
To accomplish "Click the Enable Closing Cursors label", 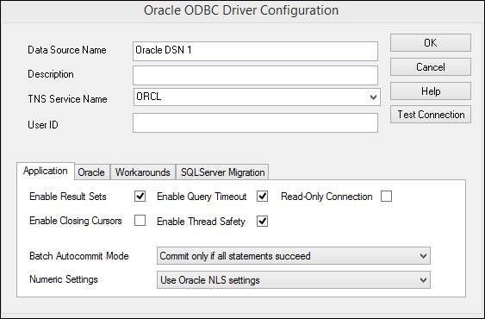I will tap(76, 221).
